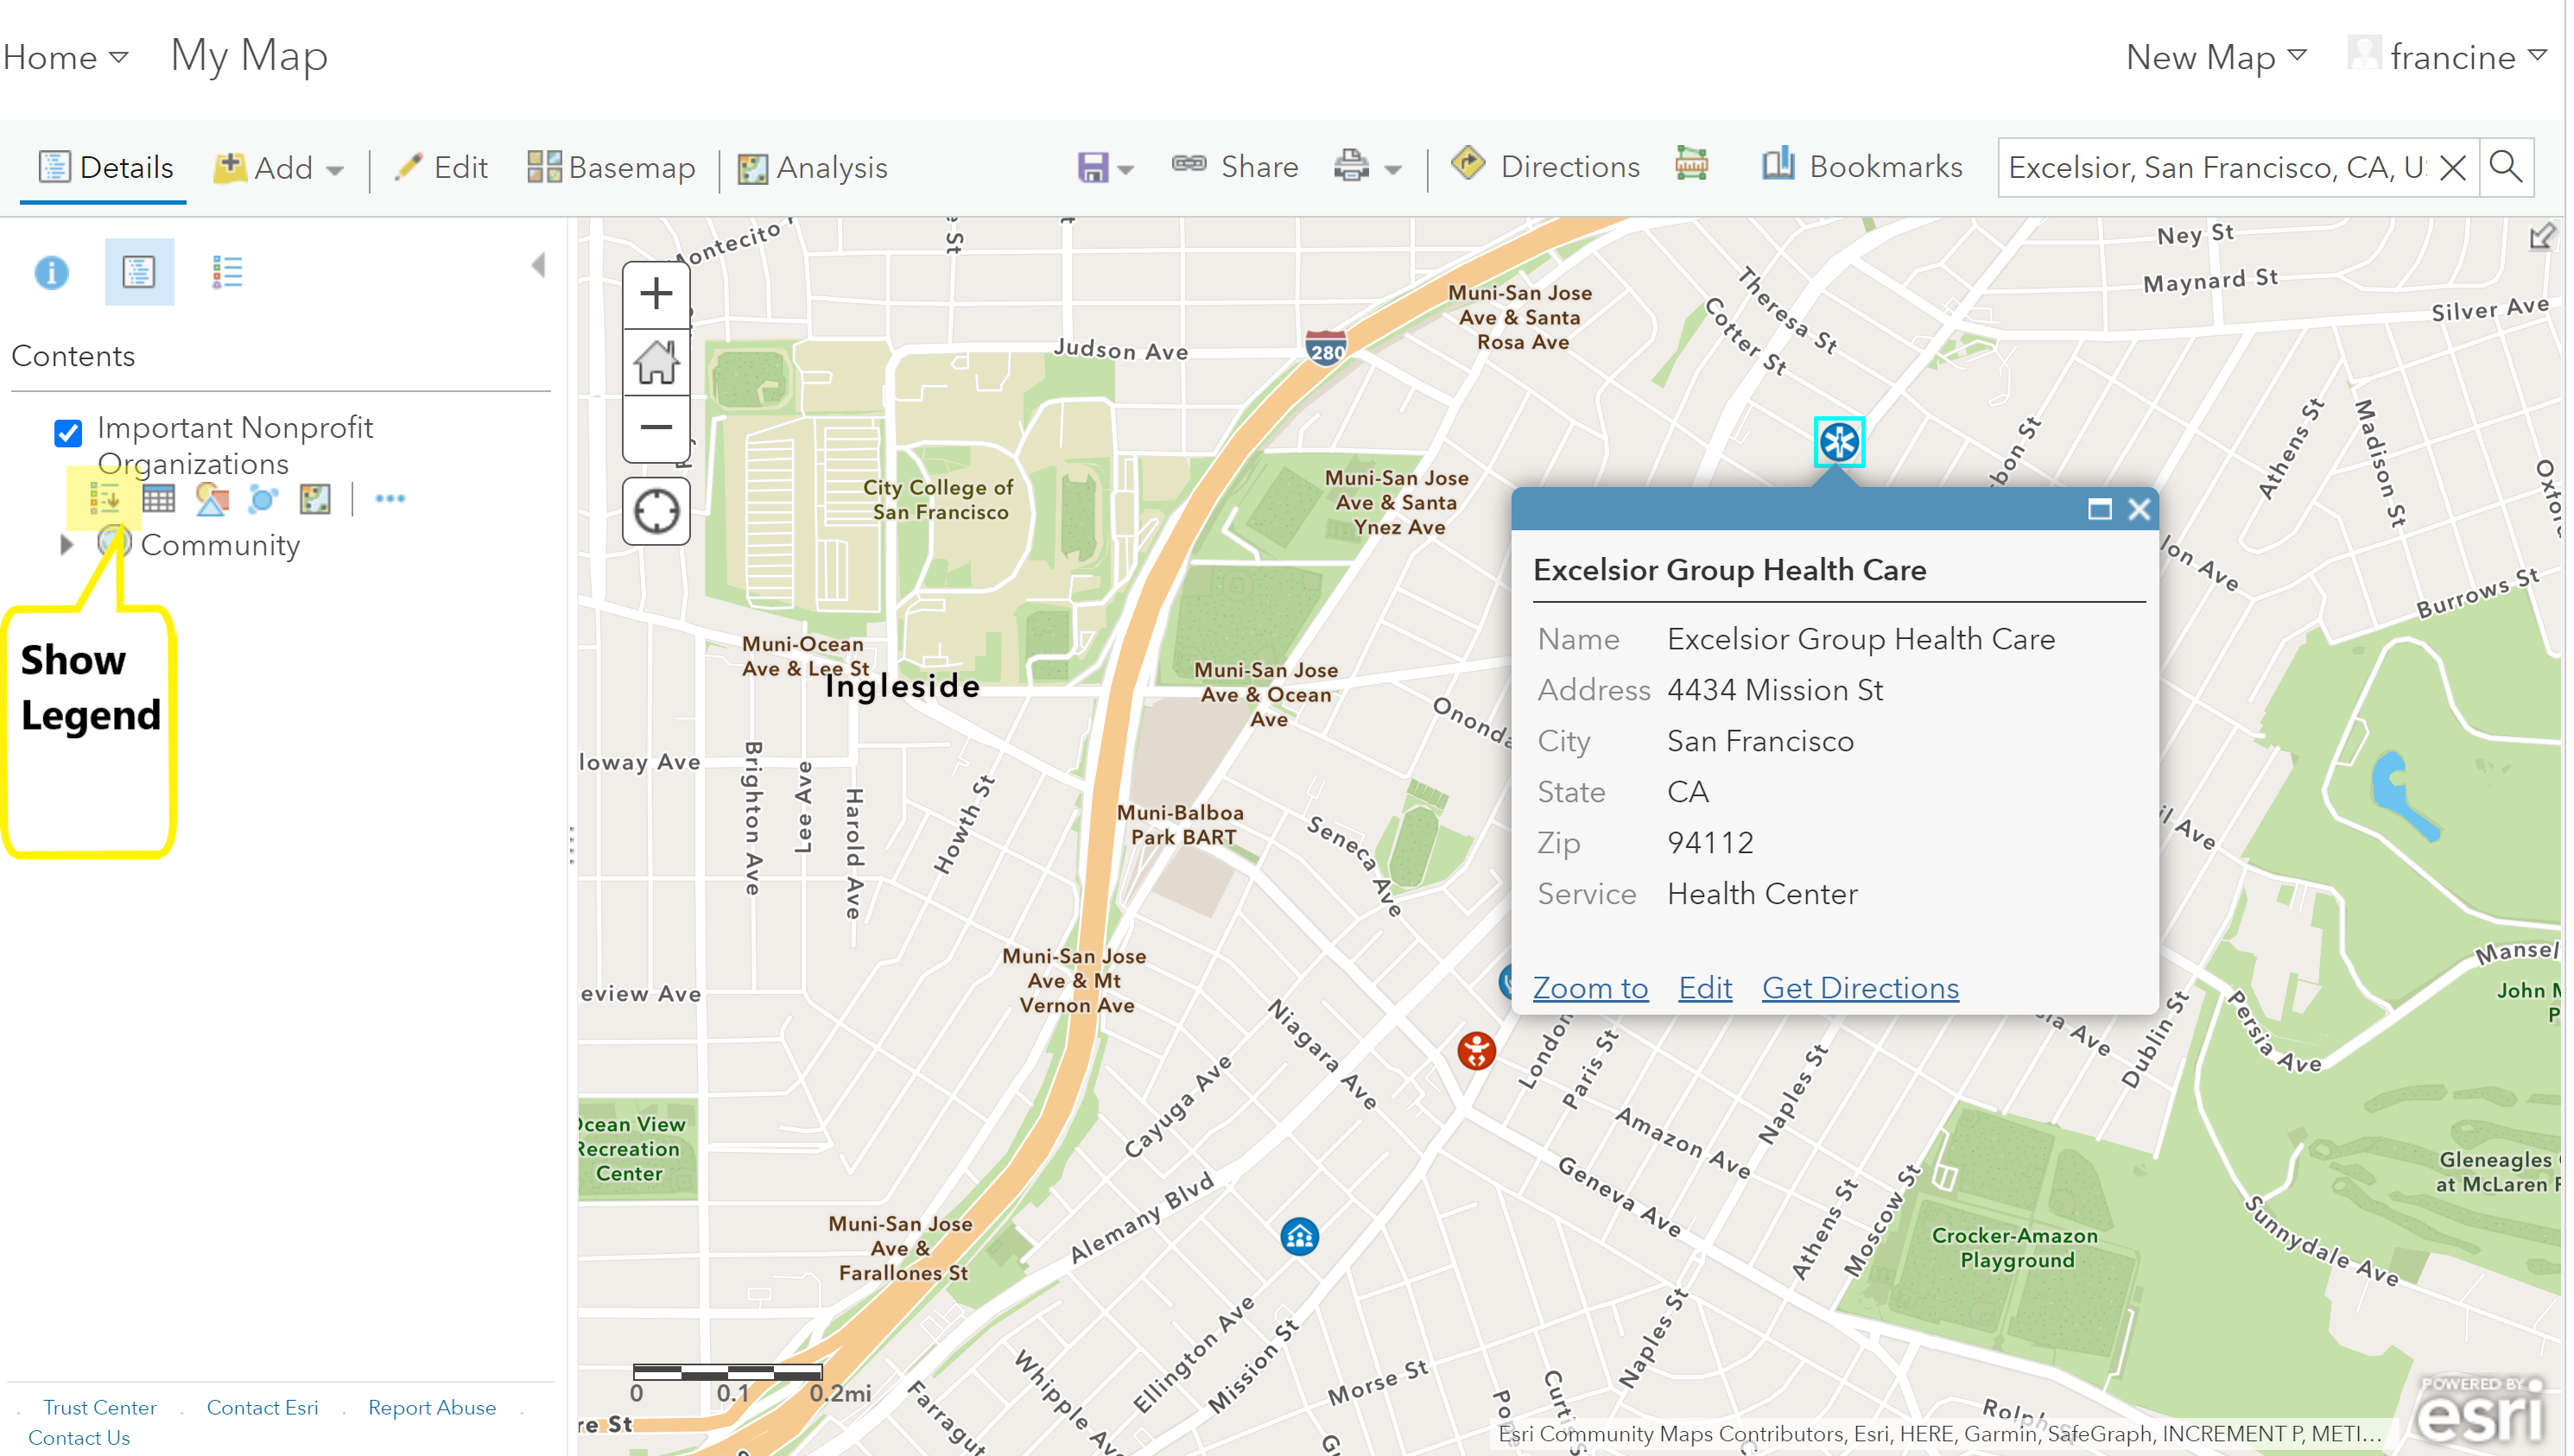
Task: Open the Basemap gallery
Action: pos(612,167)
